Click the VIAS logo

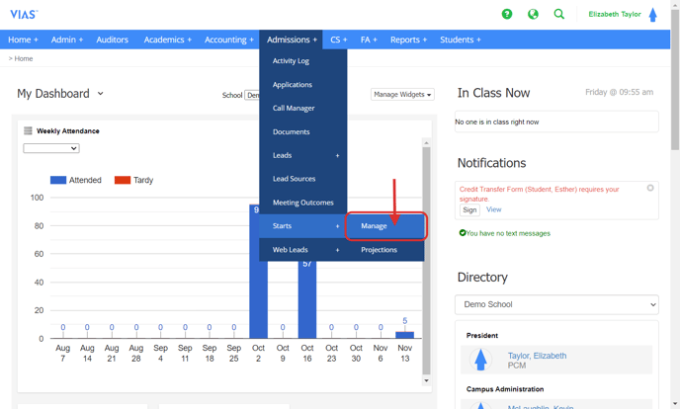pyautogui.click(x=24, y=14)
